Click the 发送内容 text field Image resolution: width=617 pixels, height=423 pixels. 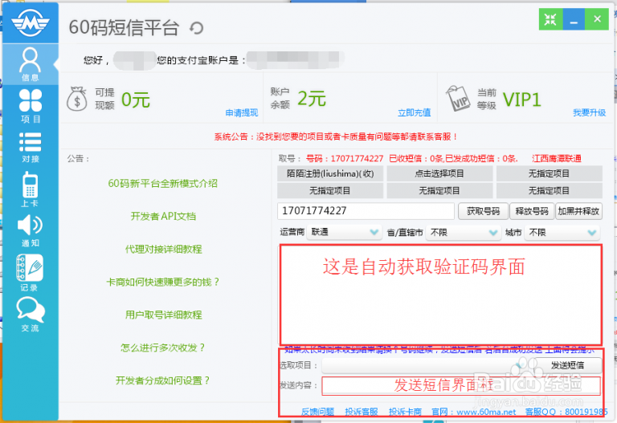461,385
